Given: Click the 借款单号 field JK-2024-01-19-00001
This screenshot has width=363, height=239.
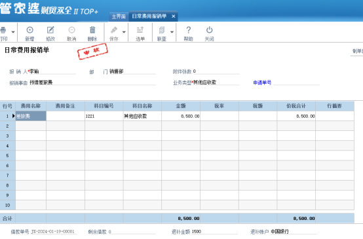Looking at the screenshot, I should click(x=54, y=232).
